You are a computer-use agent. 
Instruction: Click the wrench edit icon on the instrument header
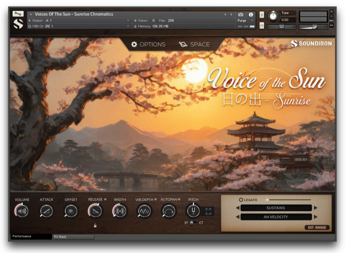(18, 14)
